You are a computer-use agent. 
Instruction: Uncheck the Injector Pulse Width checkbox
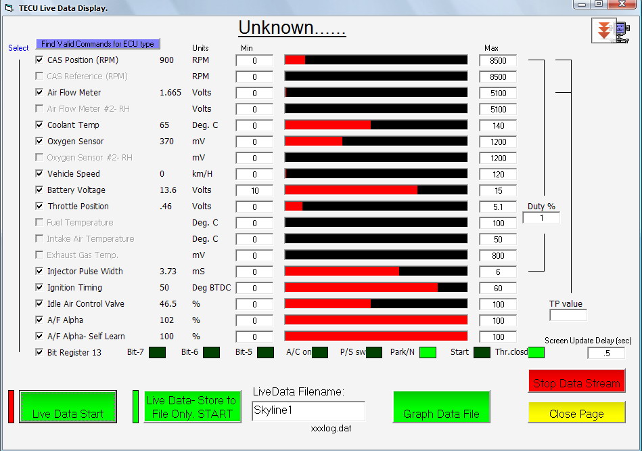click(x=39, y=272)
